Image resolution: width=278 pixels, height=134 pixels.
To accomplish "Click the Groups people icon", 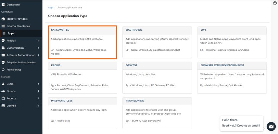I will [3, 91].
